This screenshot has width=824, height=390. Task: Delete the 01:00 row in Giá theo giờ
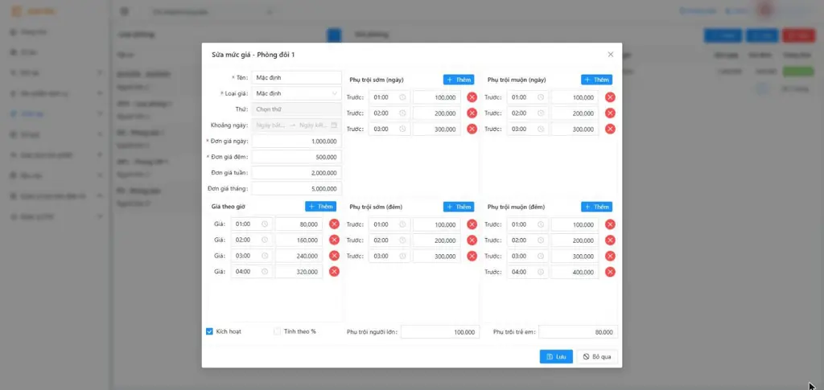tap(334, 224)
